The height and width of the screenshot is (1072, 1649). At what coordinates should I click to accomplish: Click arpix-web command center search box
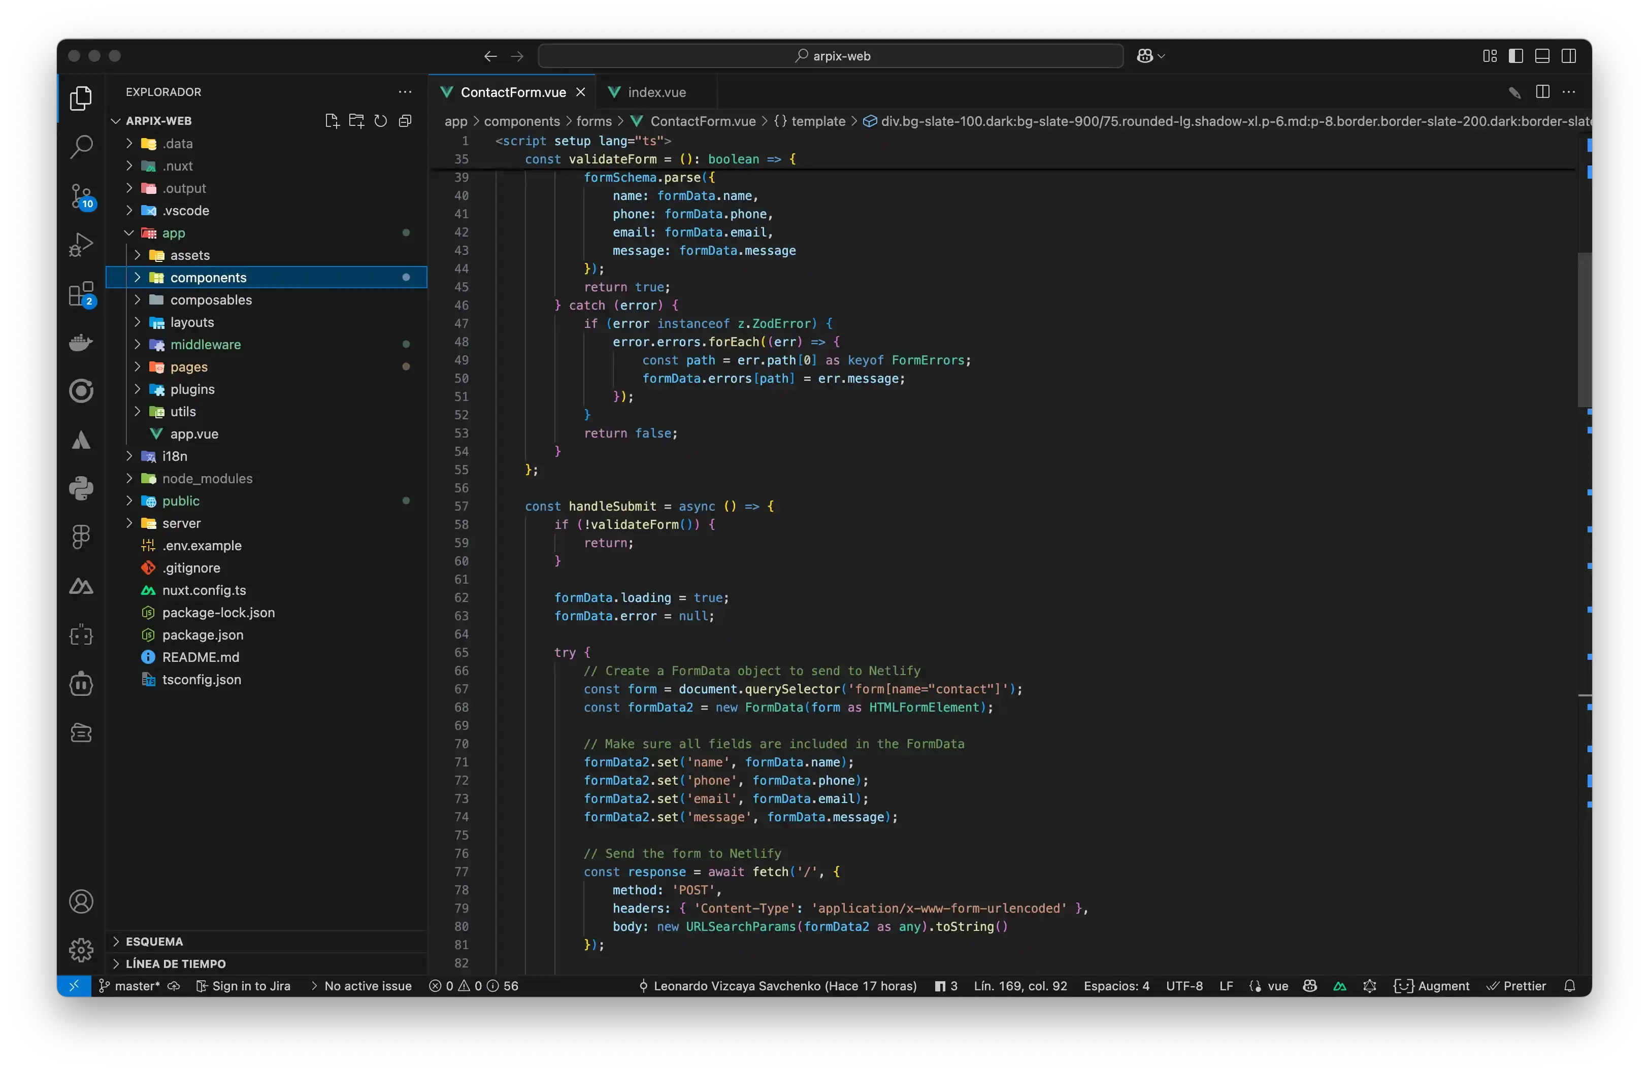pos(830,56)
